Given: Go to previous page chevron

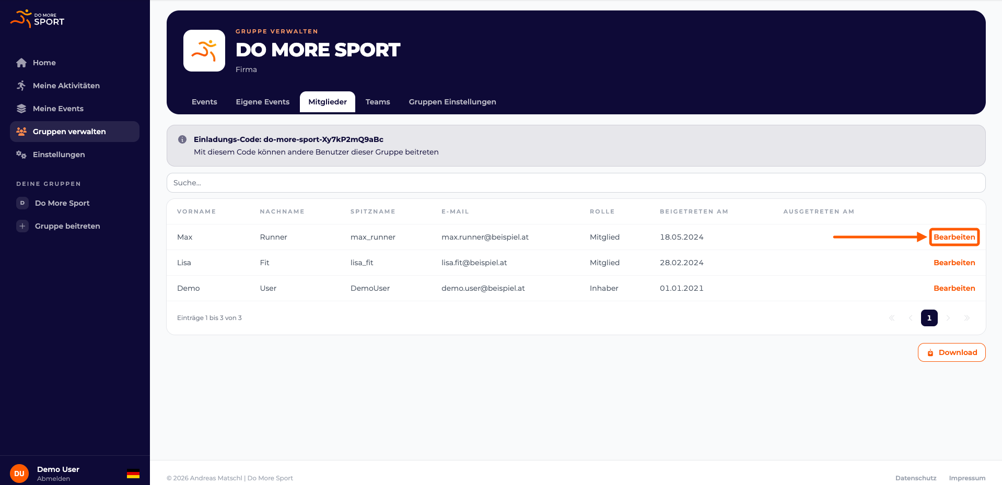Looking at the screenshot, I should pyautogui.click(x=911, y=318).
